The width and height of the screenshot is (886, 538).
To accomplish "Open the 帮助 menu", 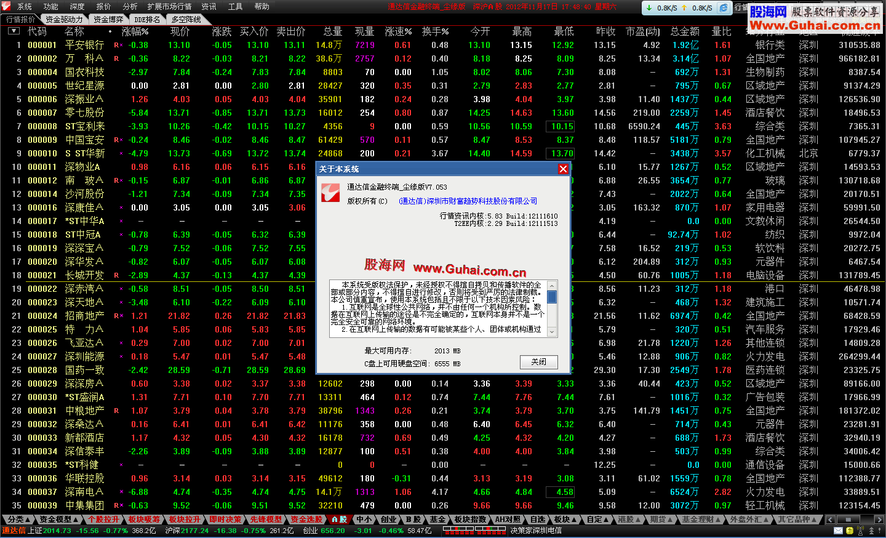I will pos(262,7).
